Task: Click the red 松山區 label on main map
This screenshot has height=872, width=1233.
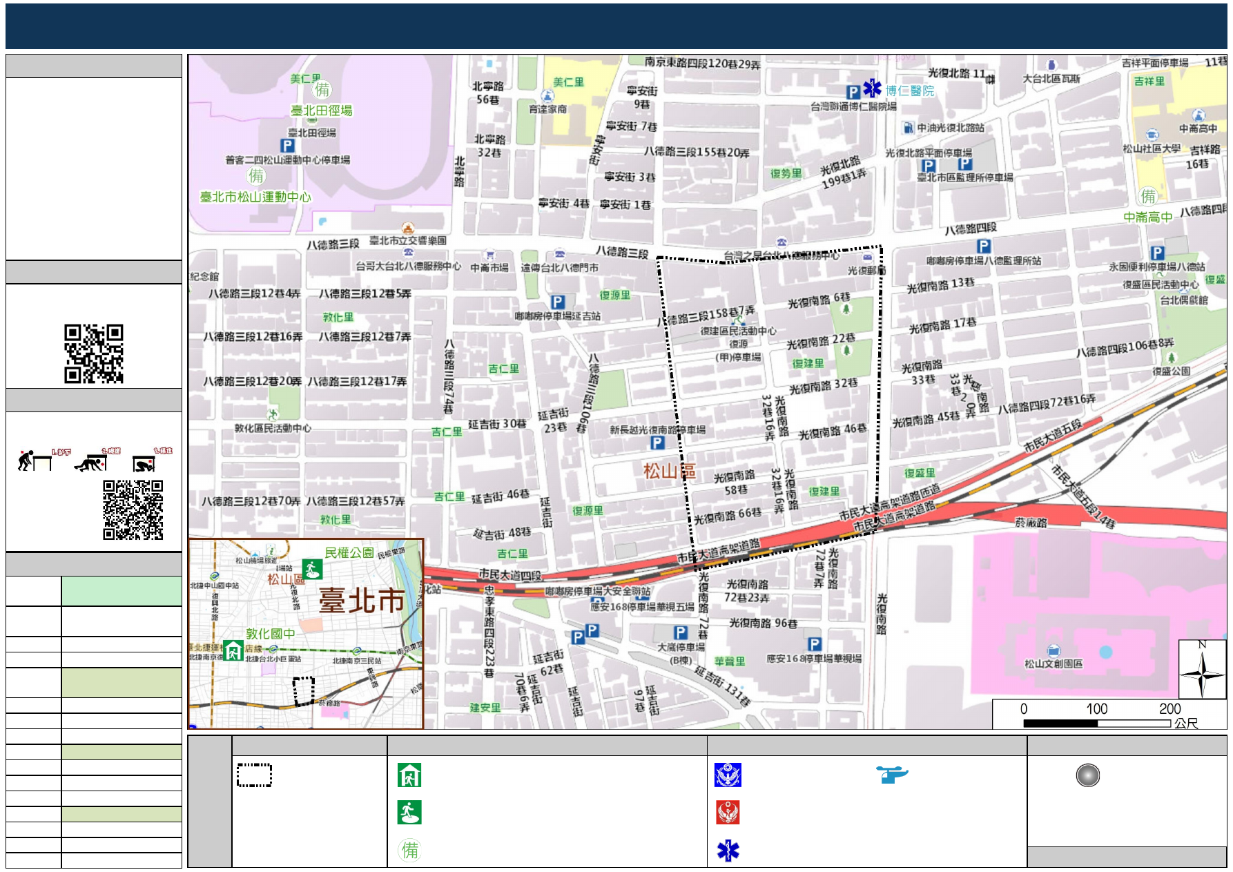Action: tap(669, 471)
